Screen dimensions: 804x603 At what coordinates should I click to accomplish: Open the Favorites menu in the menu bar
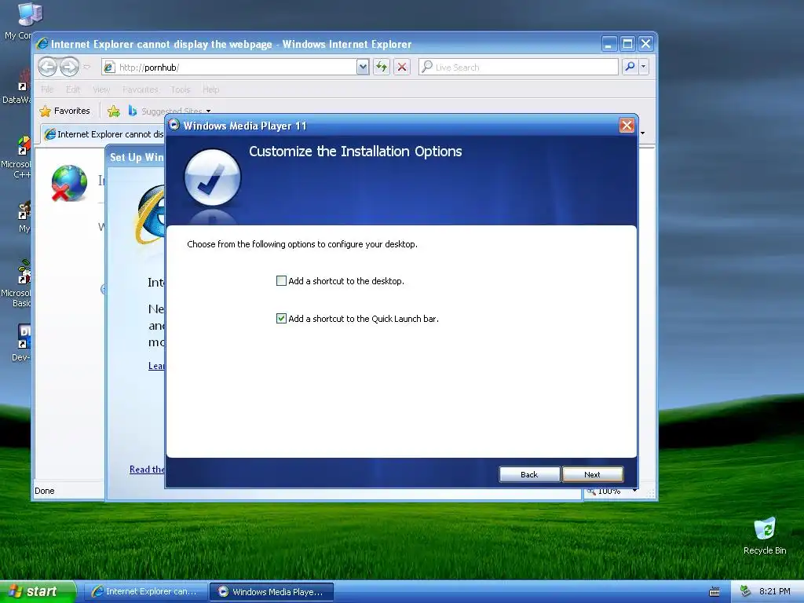tap(141, 90)
